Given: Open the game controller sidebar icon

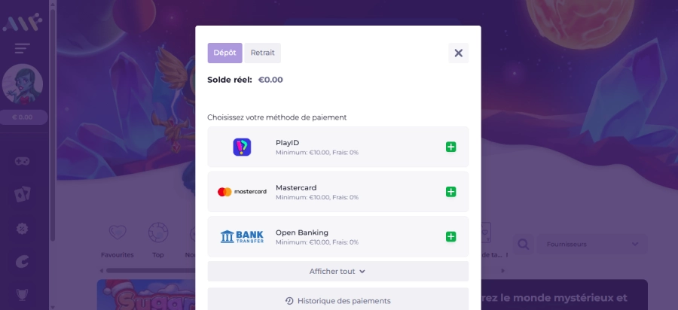Looking at the screenshot, I should click(22, 161).
